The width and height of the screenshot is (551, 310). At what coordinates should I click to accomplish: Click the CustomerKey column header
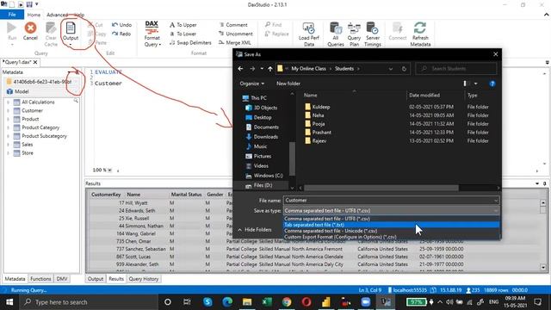[x=106, y=195]
